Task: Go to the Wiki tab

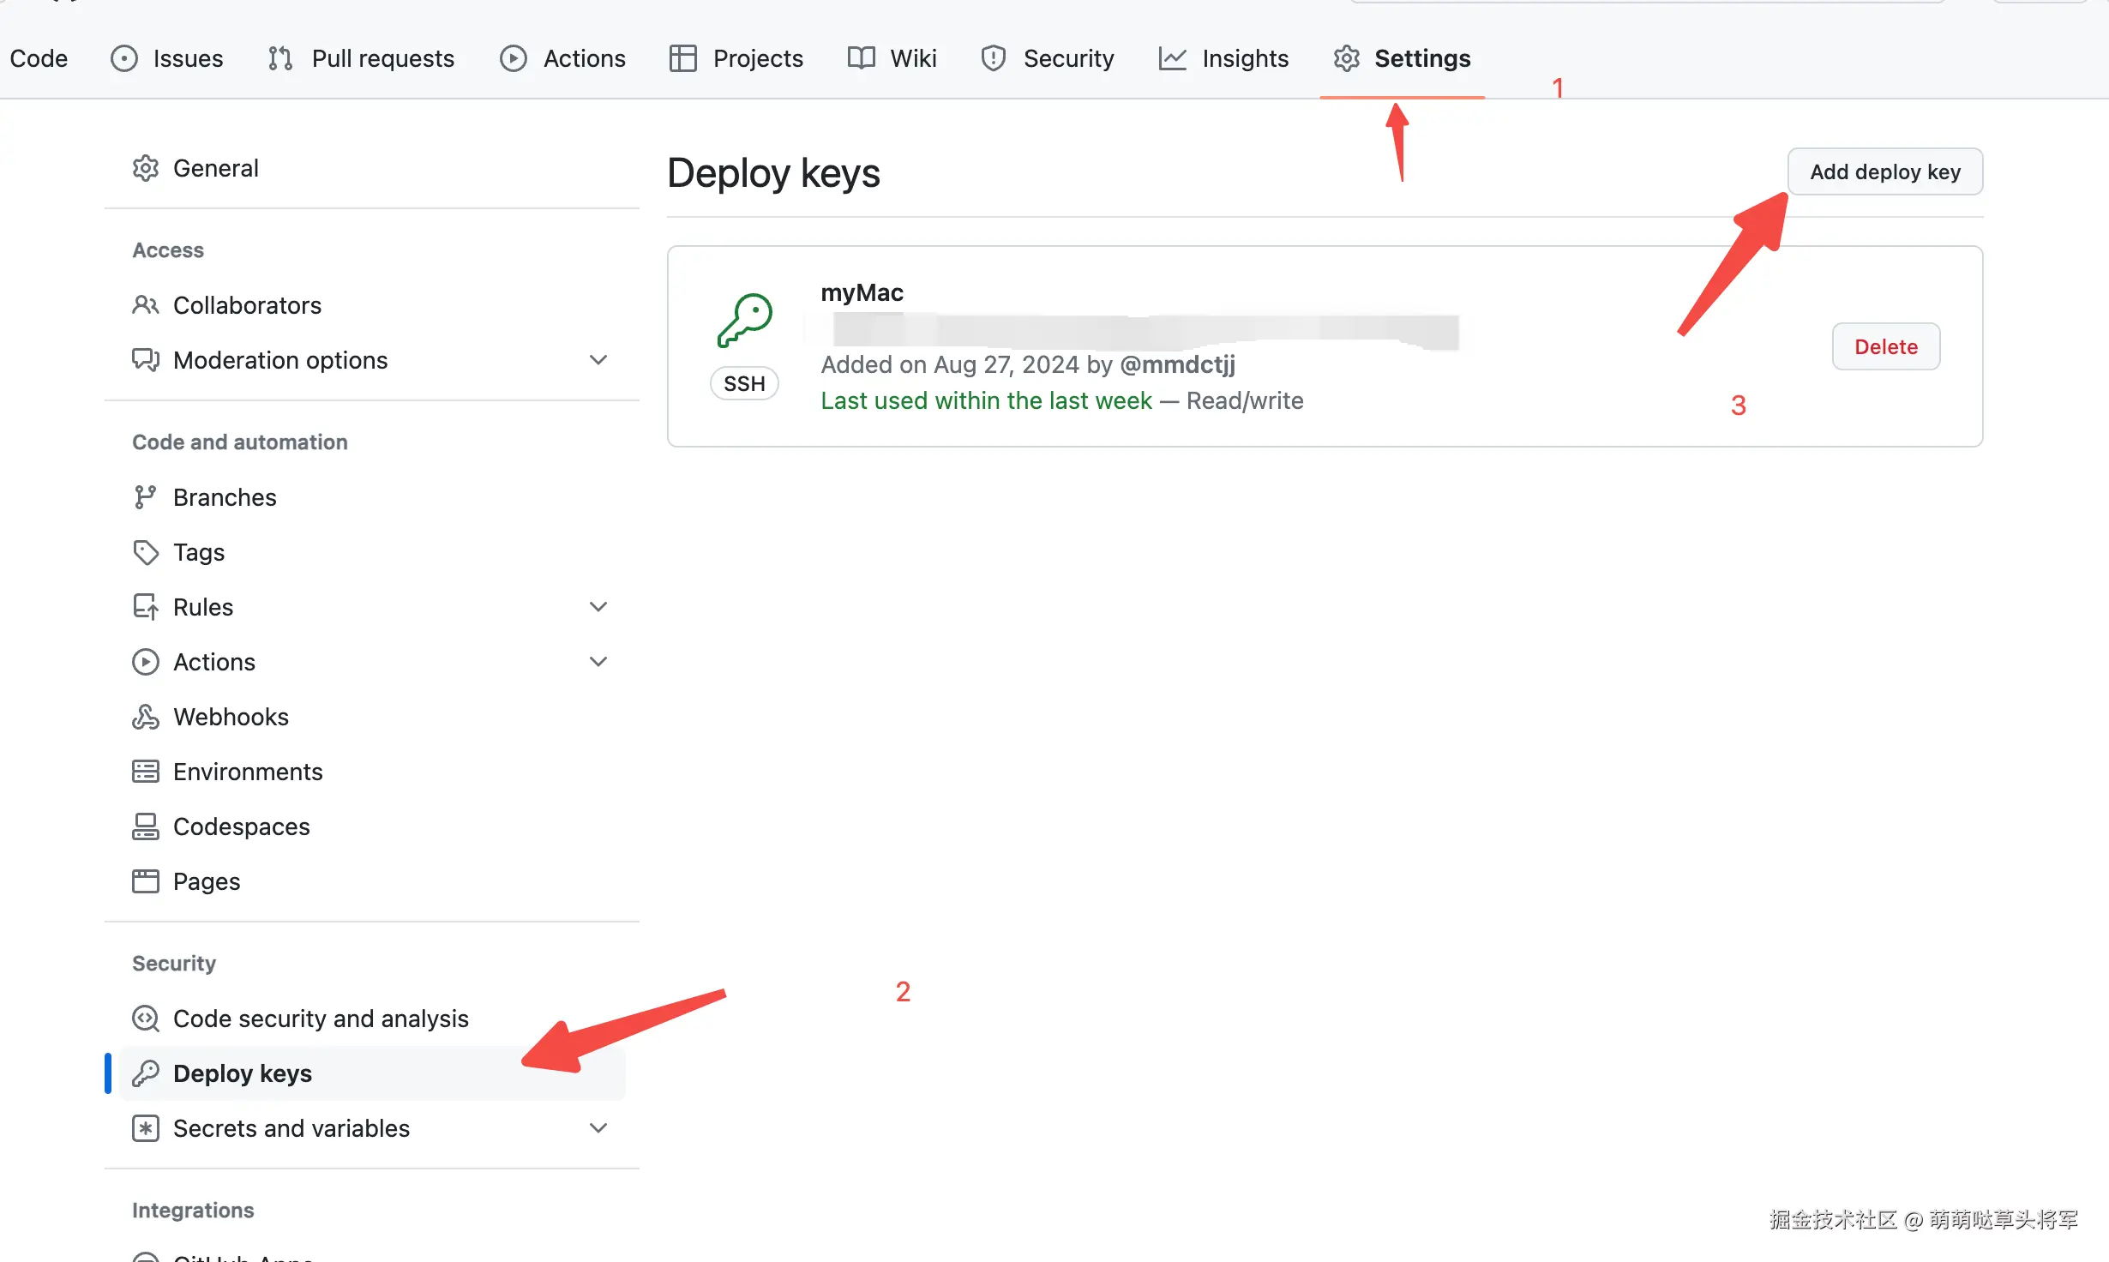Action: (x=892, y=58)
